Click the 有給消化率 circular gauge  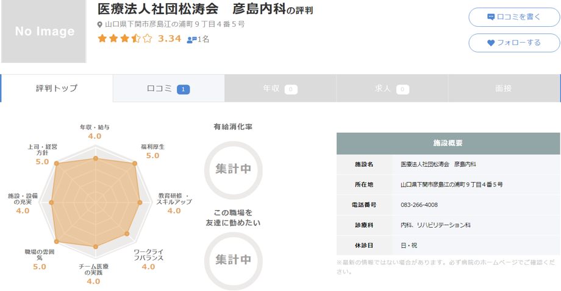pyautogui.click(x=233, y=169)
